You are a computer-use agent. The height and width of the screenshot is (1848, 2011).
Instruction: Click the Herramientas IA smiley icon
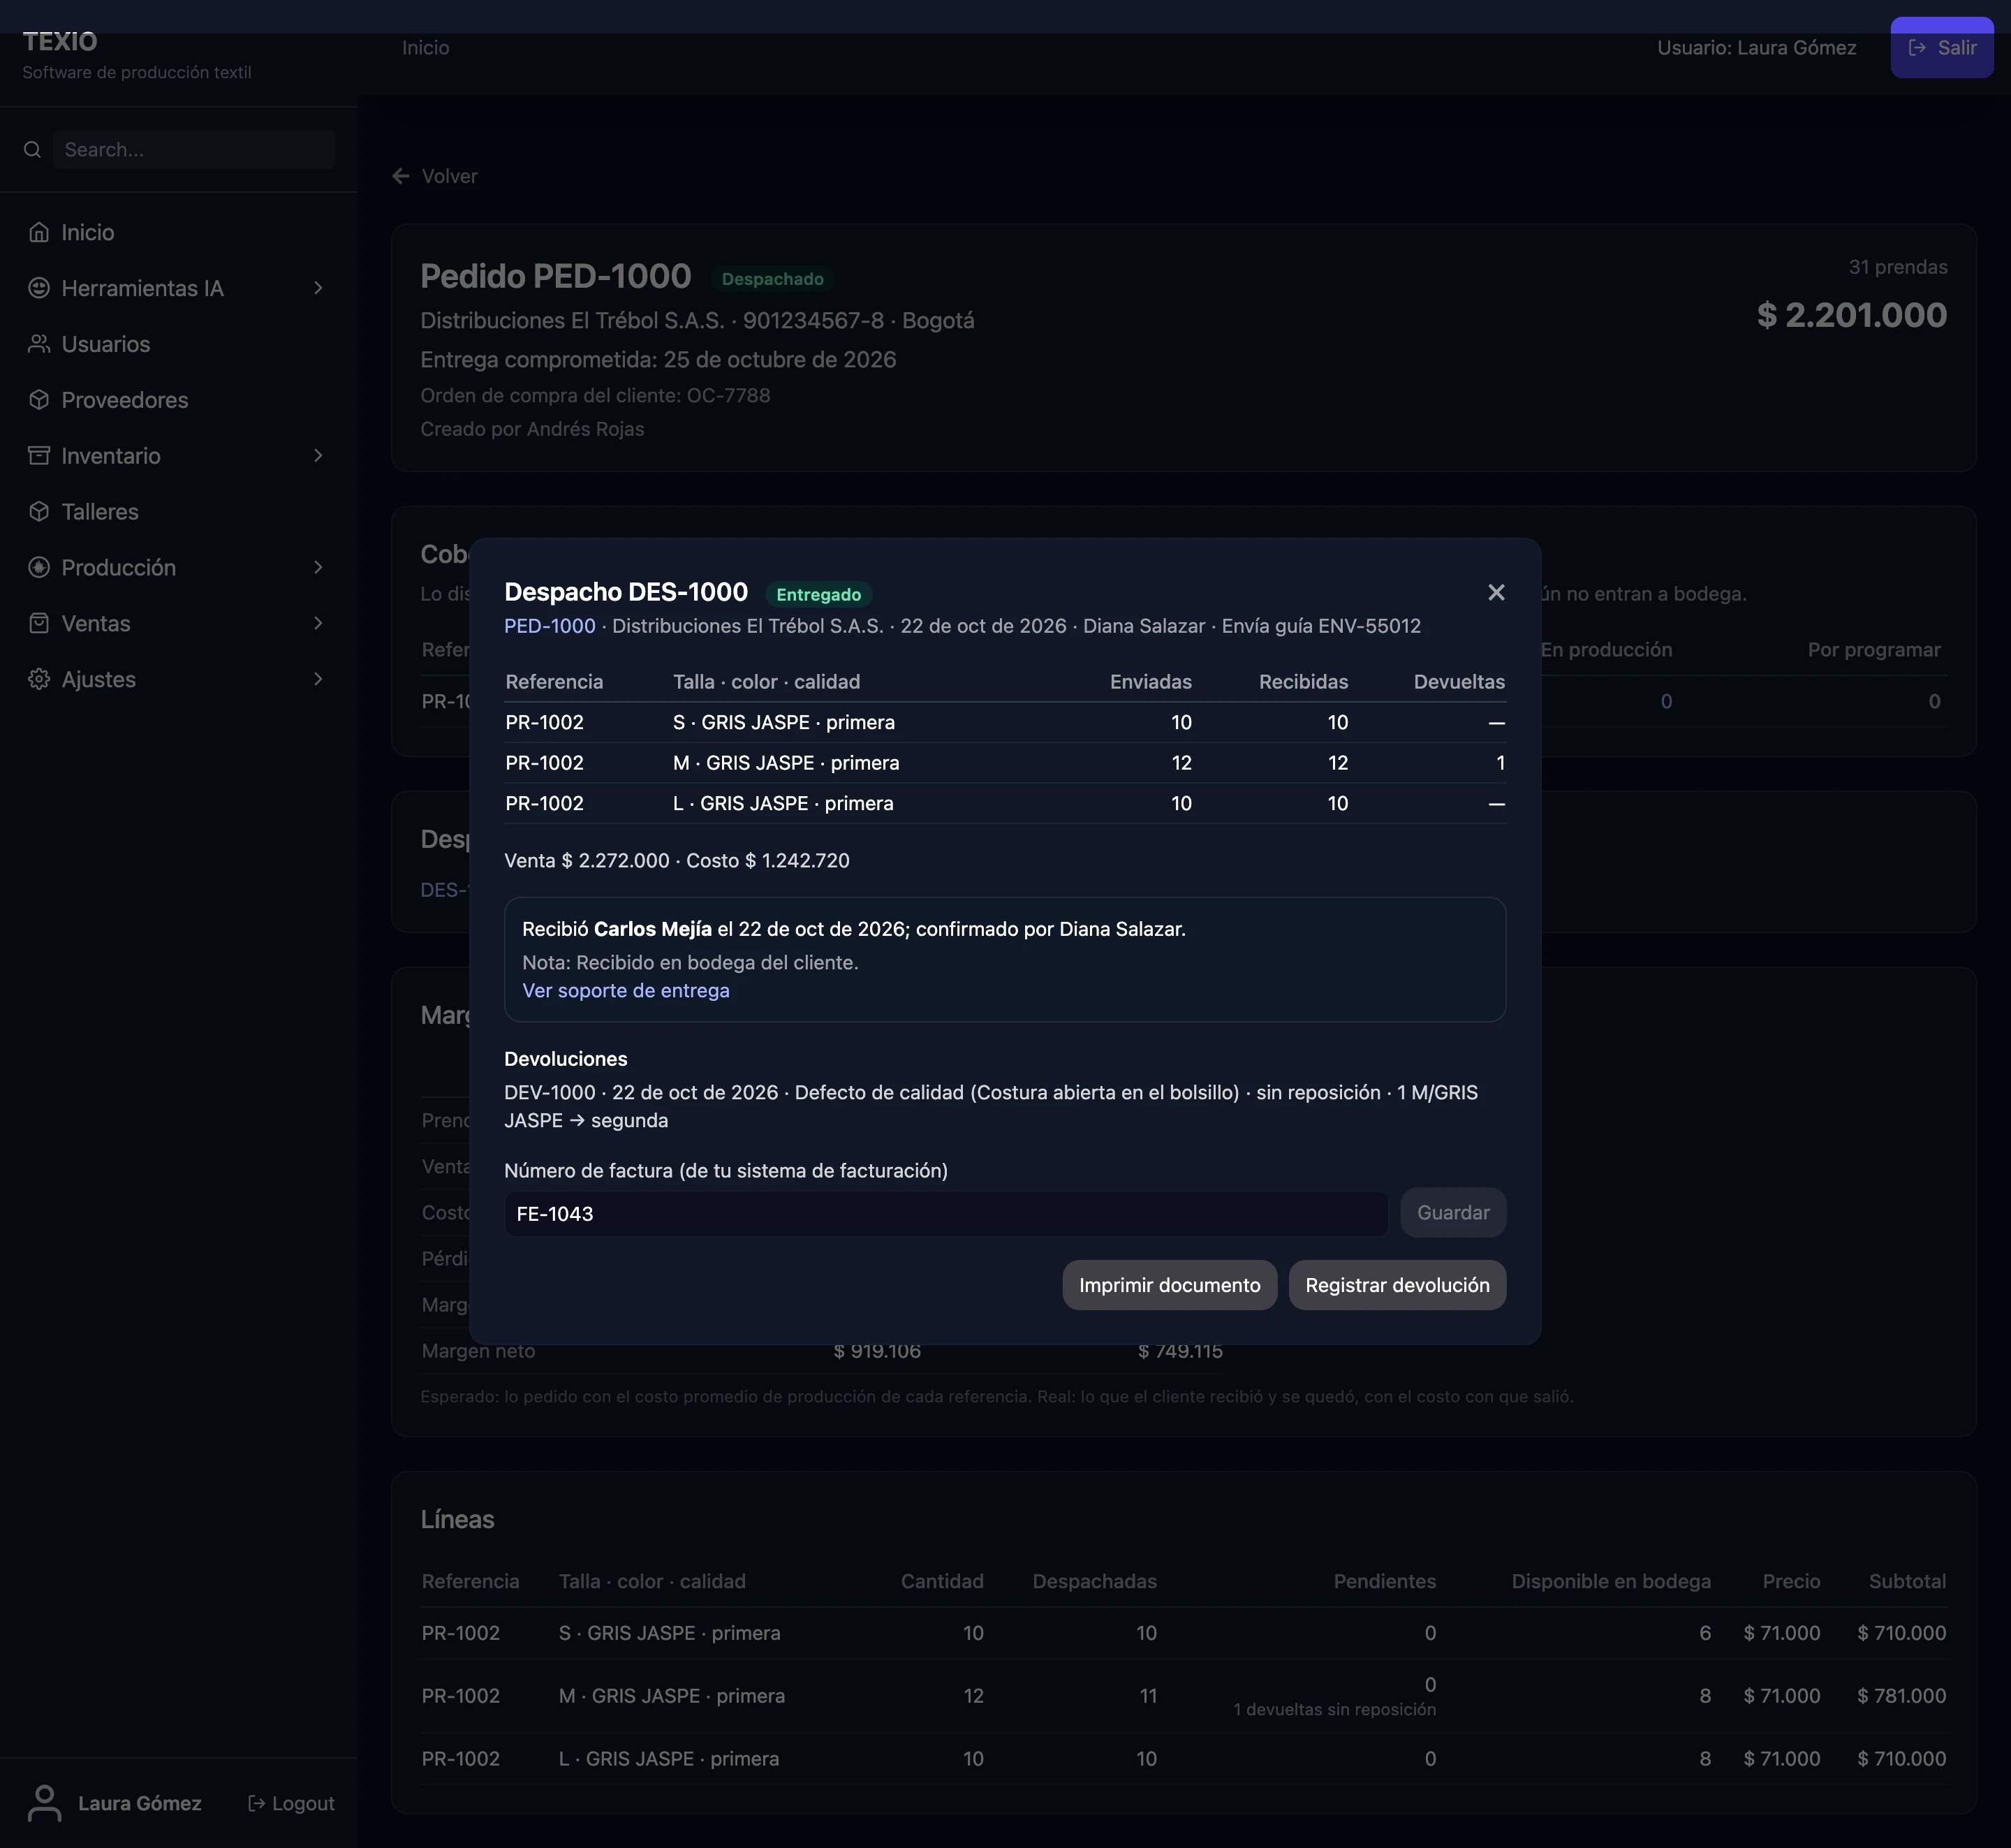39,288
